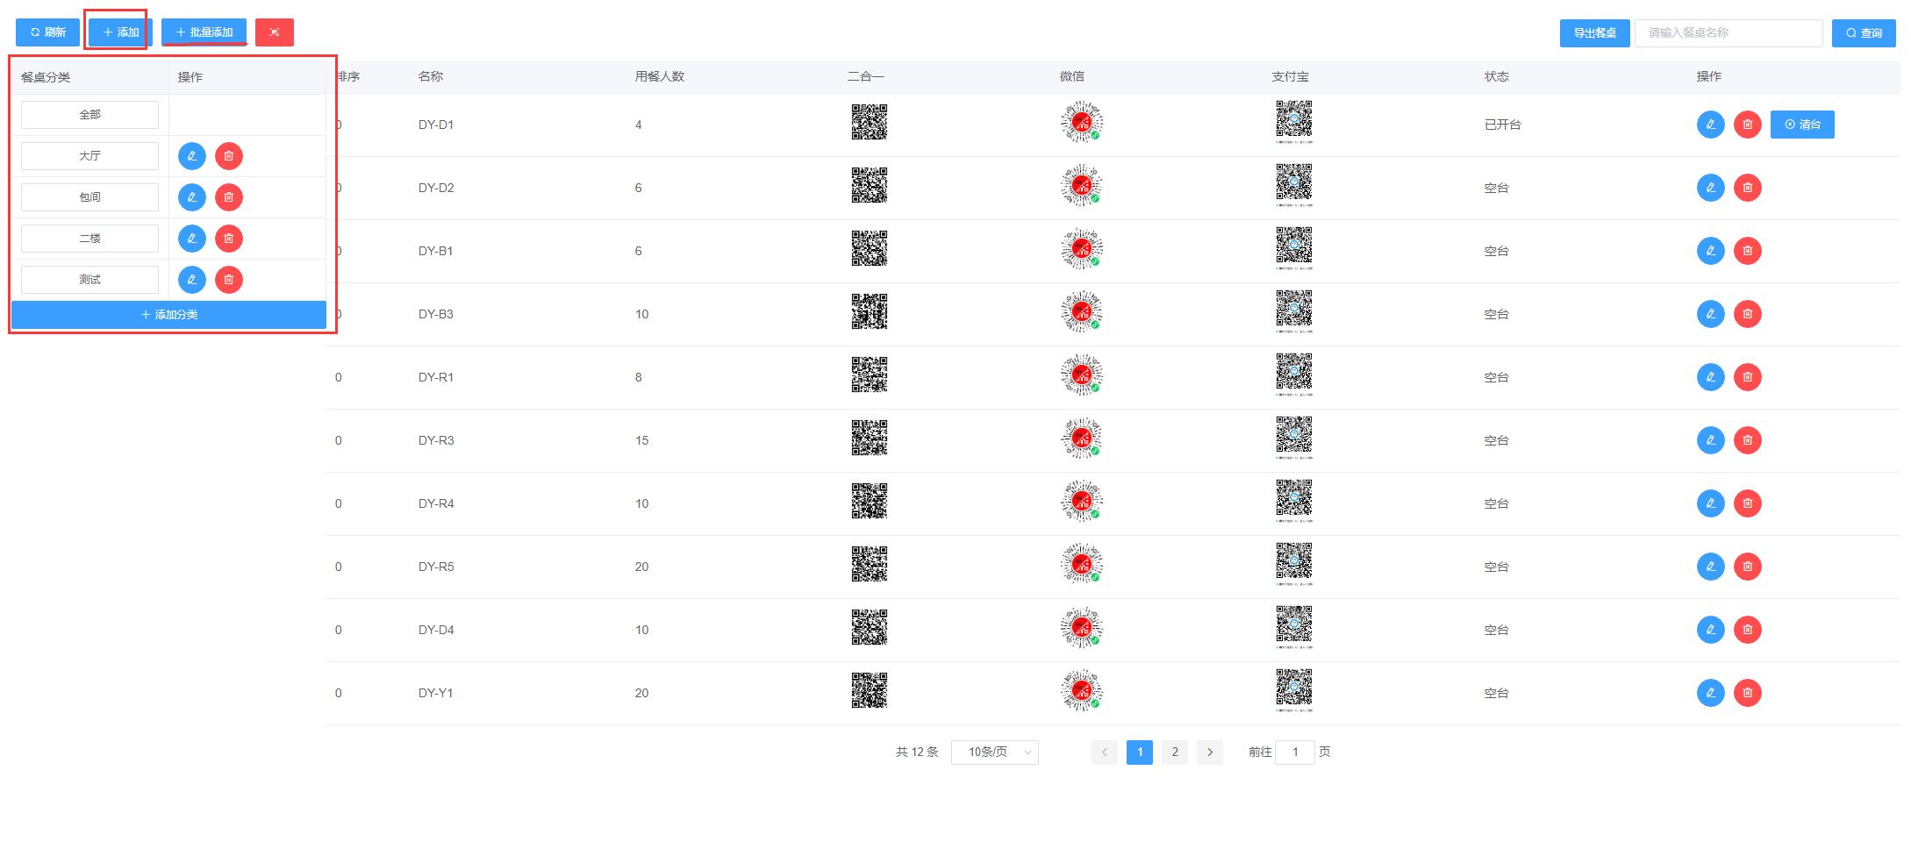Select the 包间 category
The width and height of the screenshot is (1911, 849).
point(89,197)
